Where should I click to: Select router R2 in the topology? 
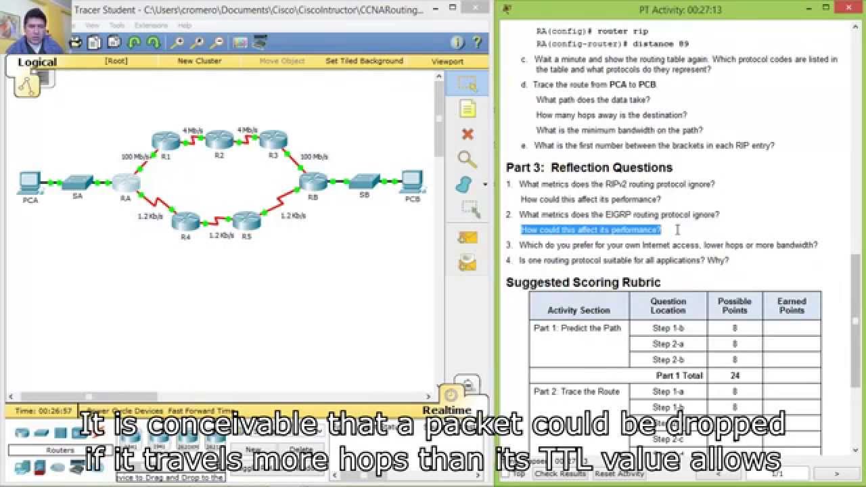pyautogui.click(x=219, y=141)
